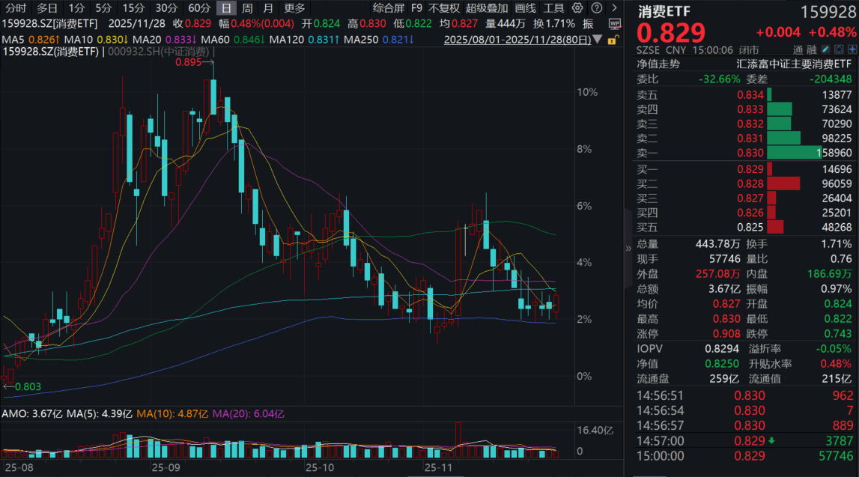Collapse side panel with double chevron
Image resolution: width=859 pixels, height=477 pixels.
(x=628, y=248)
